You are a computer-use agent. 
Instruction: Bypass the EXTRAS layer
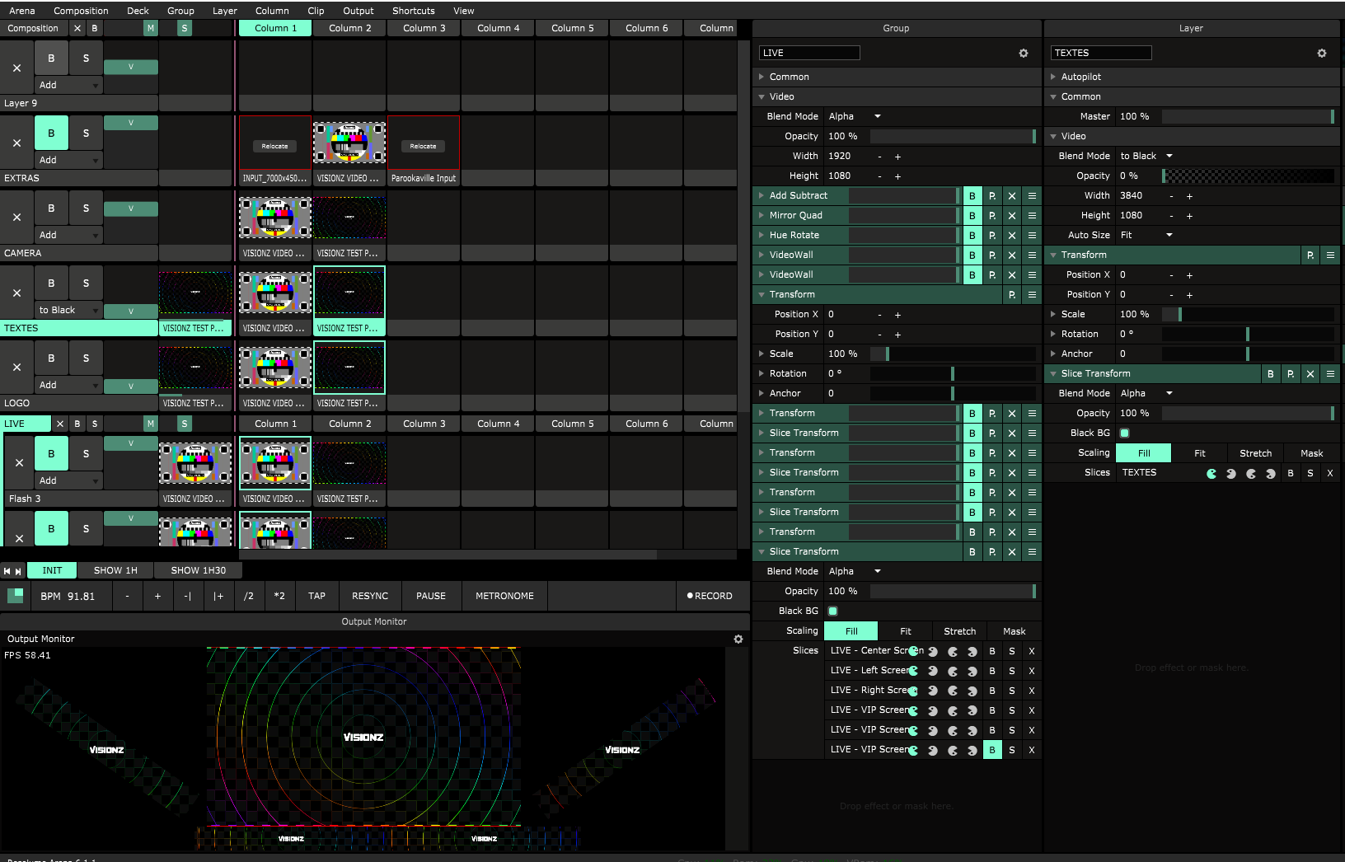[51, 134]
